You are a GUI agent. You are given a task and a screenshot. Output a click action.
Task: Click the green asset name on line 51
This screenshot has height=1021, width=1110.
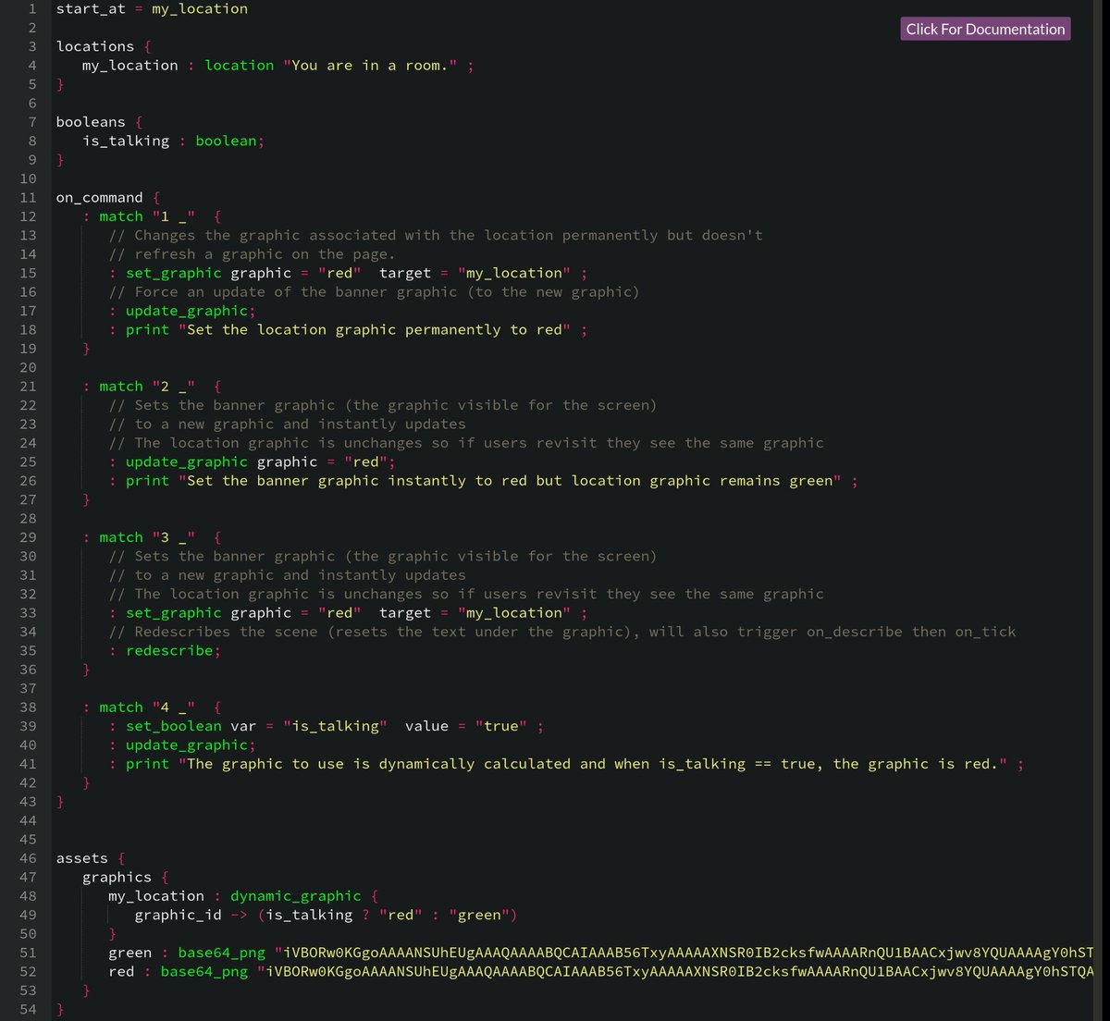click(x=130, y=953)
